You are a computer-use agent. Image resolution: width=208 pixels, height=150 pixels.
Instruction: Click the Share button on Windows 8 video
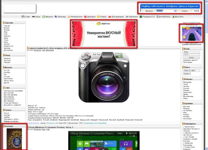[120, 133]
